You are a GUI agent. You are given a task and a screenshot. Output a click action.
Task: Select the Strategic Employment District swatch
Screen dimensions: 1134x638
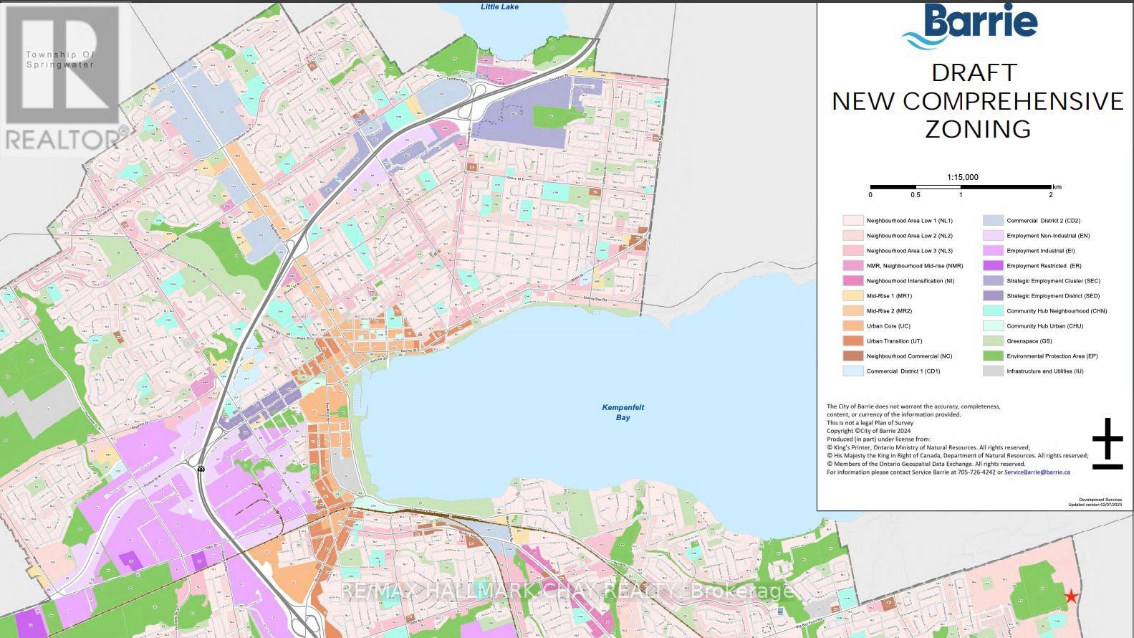pos(993,296)
